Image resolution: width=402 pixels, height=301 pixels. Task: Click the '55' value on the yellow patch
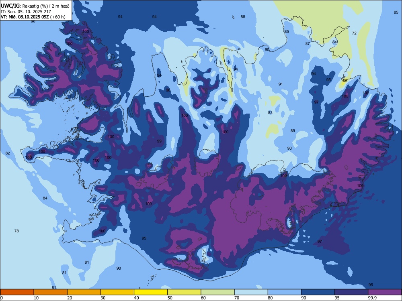345,81
